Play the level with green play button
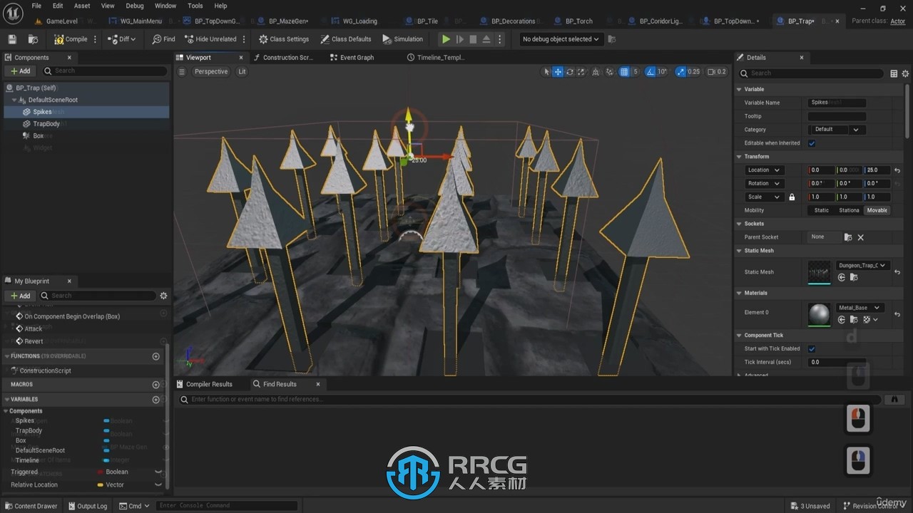 tap(446, 39)
